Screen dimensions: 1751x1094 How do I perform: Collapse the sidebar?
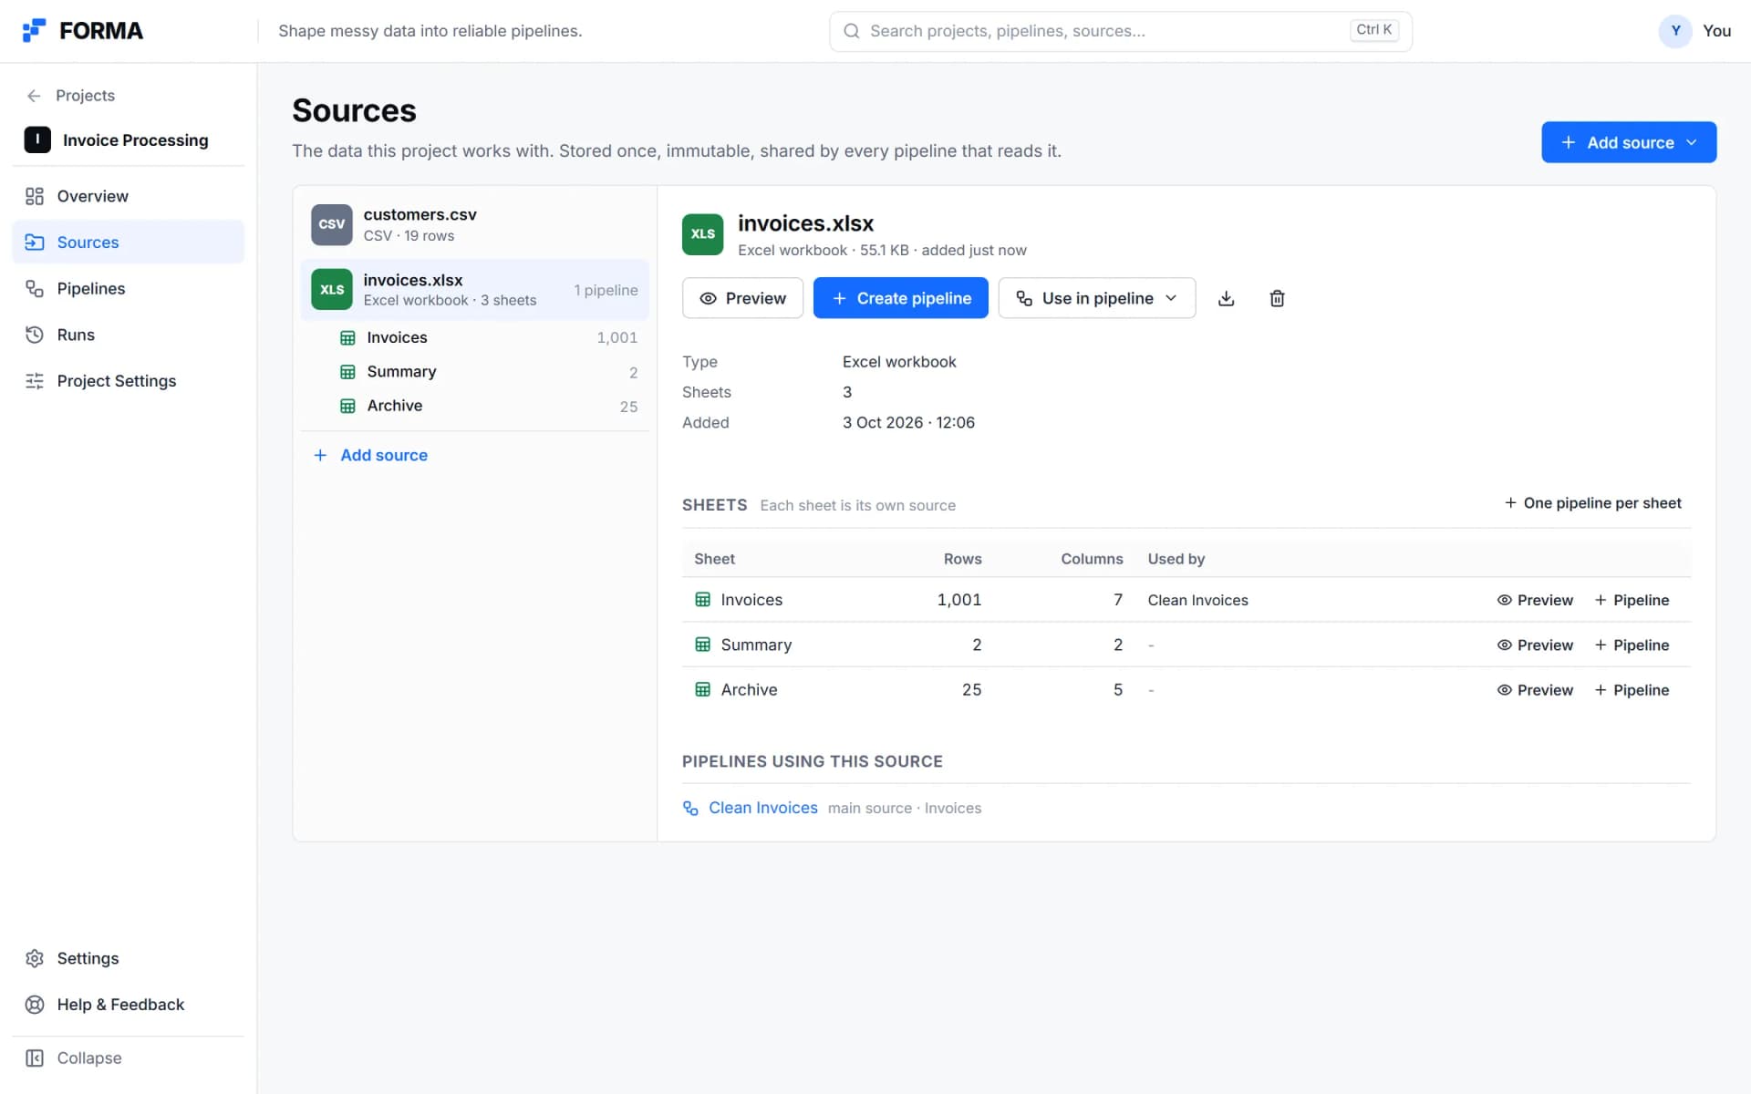(x=128, y=1058)
